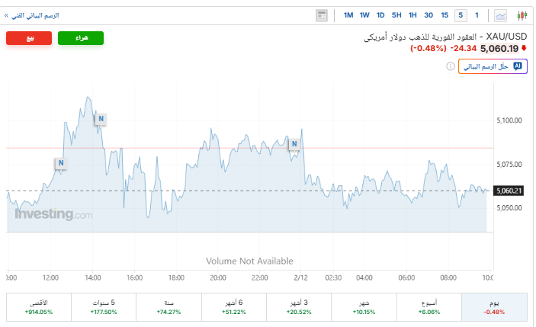
Task: Choose the 1W timeframe interval
Action: 364,15
